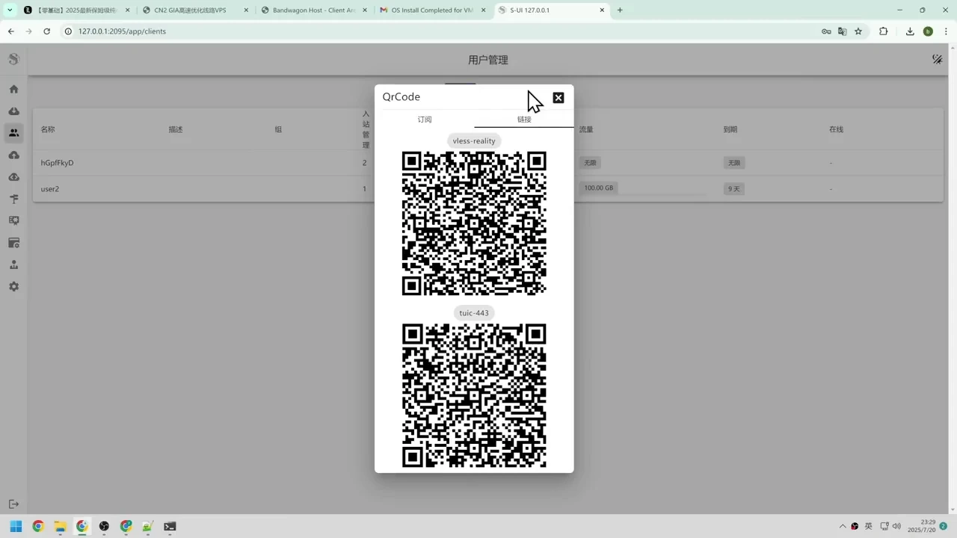This screenshot has height=538, width=957.
Task: Open TLS certificate sidebar icon
Action: click(x=13, y=220)
